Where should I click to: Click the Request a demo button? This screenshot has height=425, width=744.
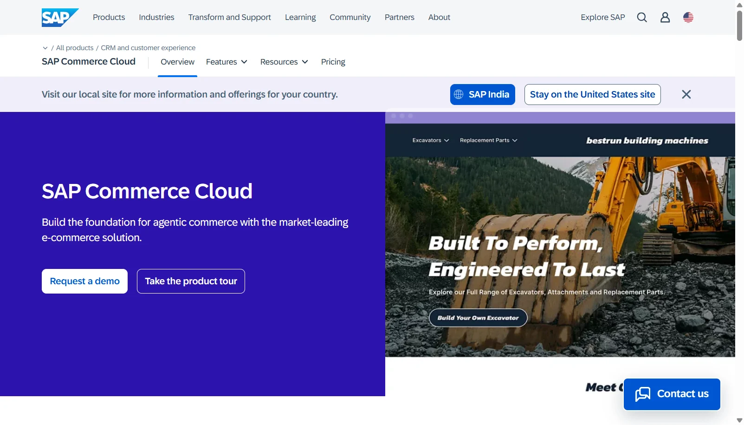click(84, 281)
